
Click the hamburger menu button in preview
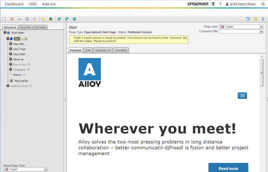click(x=242, y=96)
